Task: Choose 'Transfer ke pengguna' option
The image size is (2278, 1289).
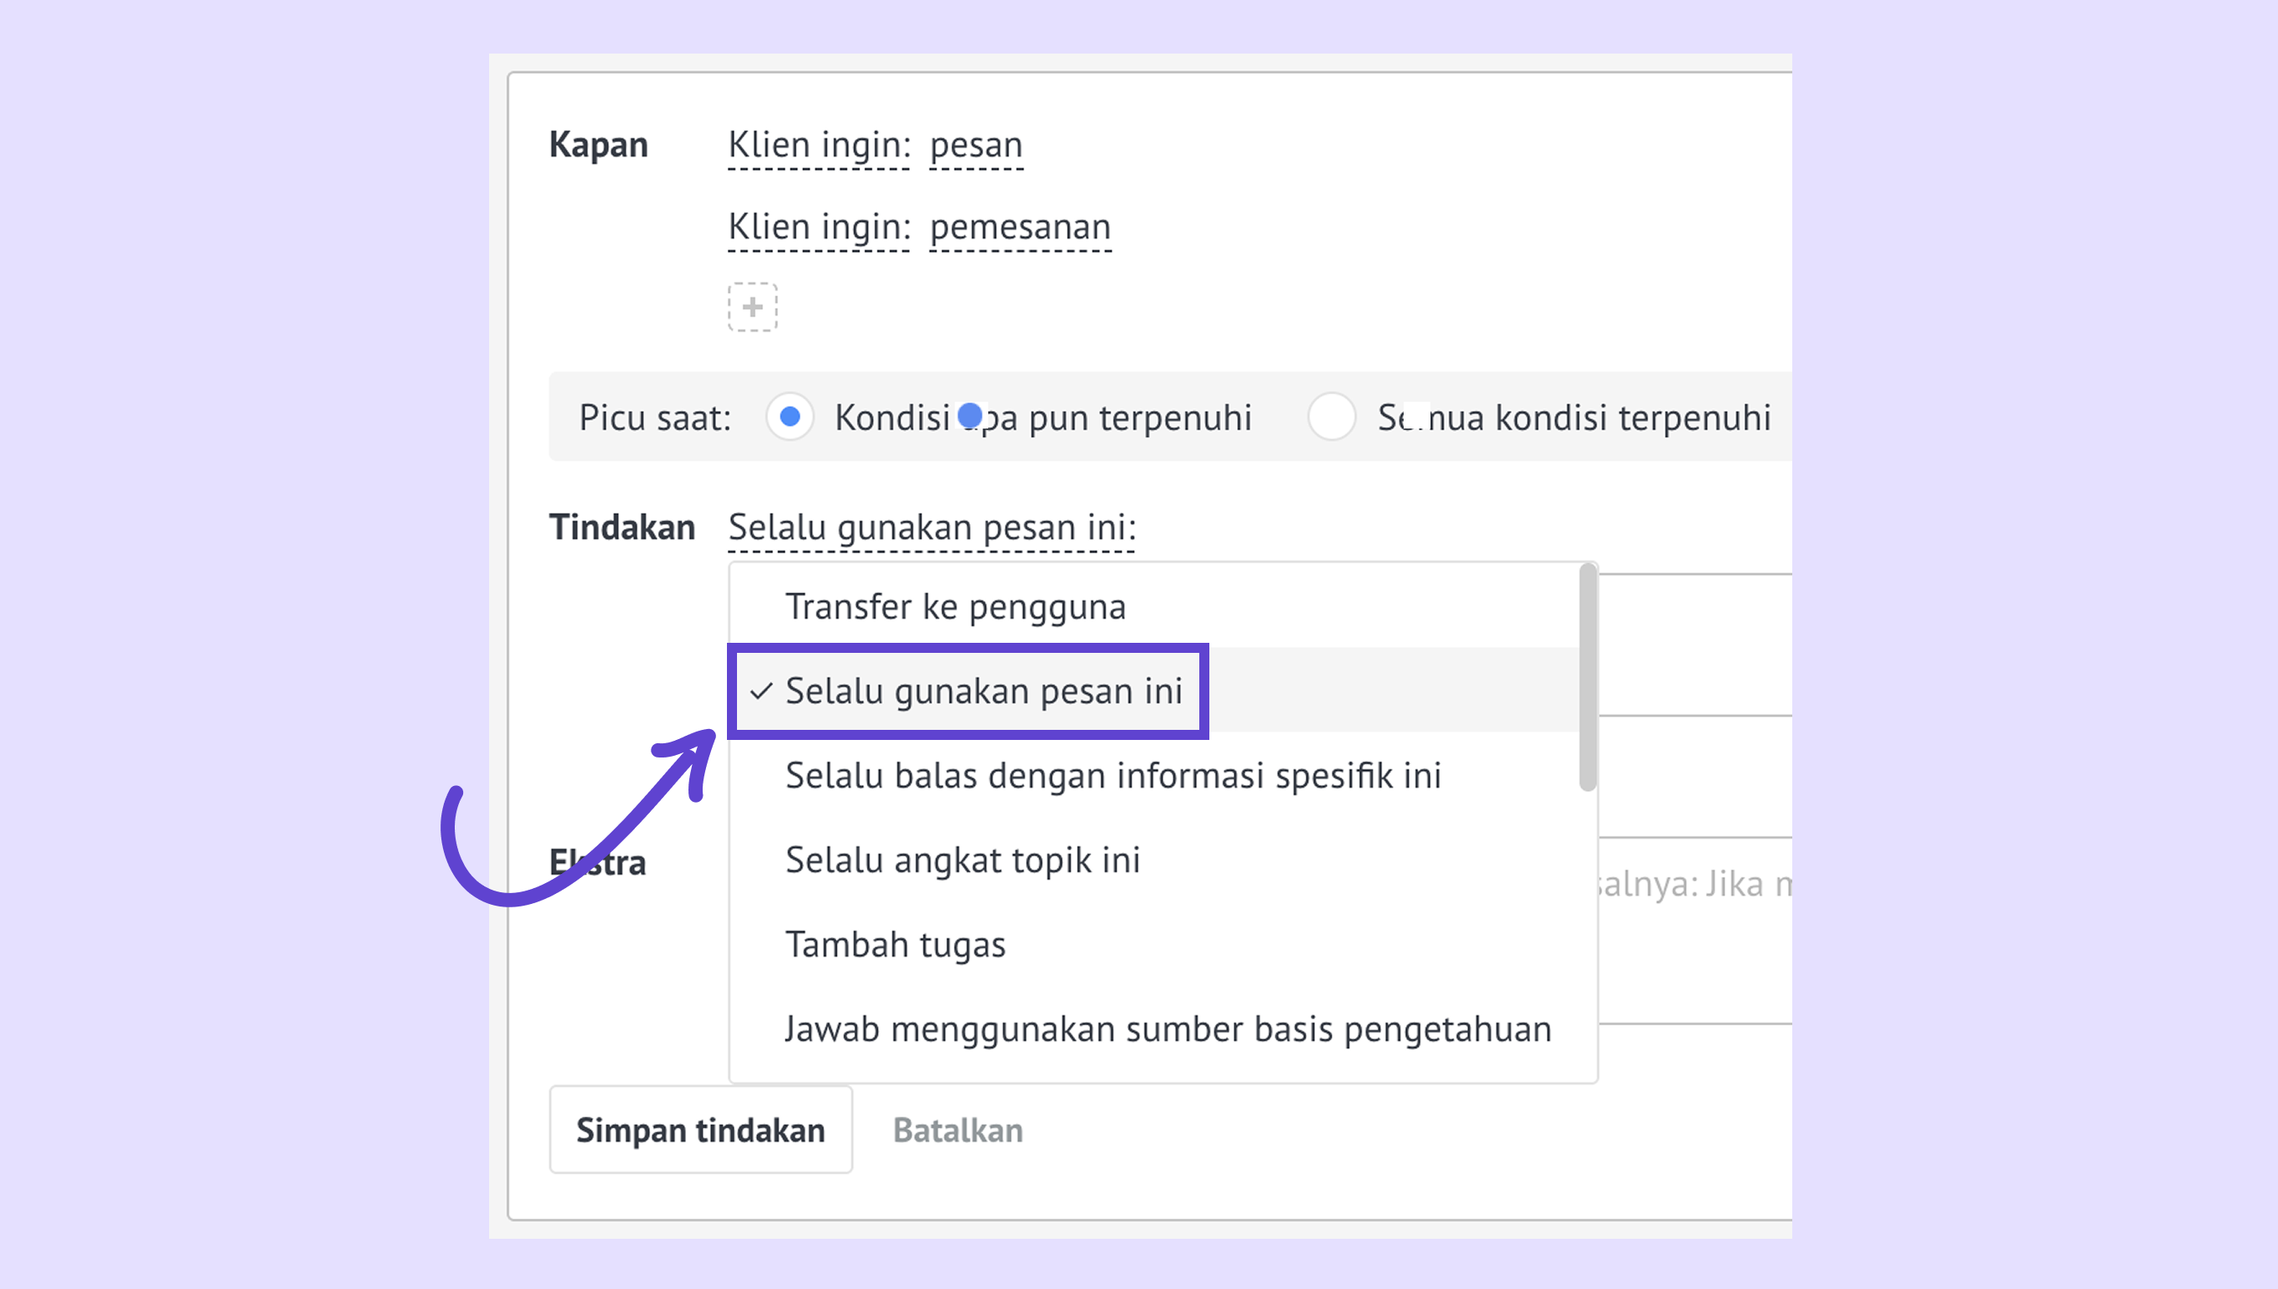Action: (x=955, y=608)
